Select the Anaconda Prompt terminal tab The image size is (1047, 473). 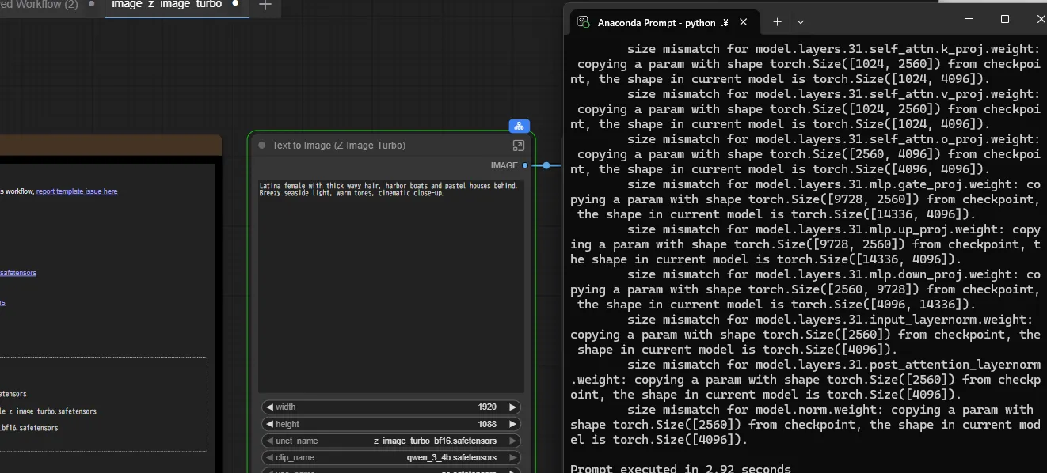tap(656, 22)
